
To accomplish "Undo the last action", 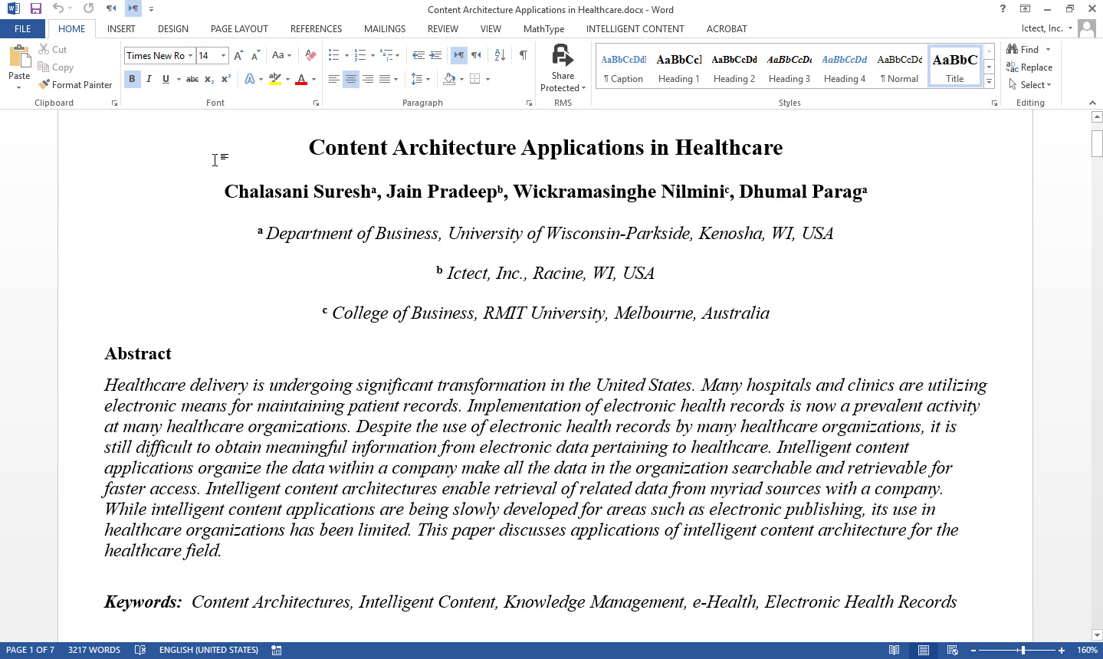I will [x=57, y=9].
